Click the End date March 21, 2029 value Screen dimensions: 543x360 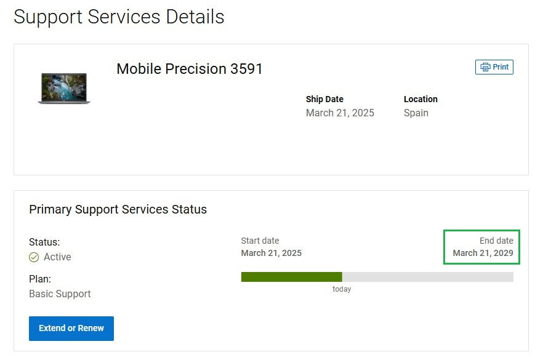483,253
